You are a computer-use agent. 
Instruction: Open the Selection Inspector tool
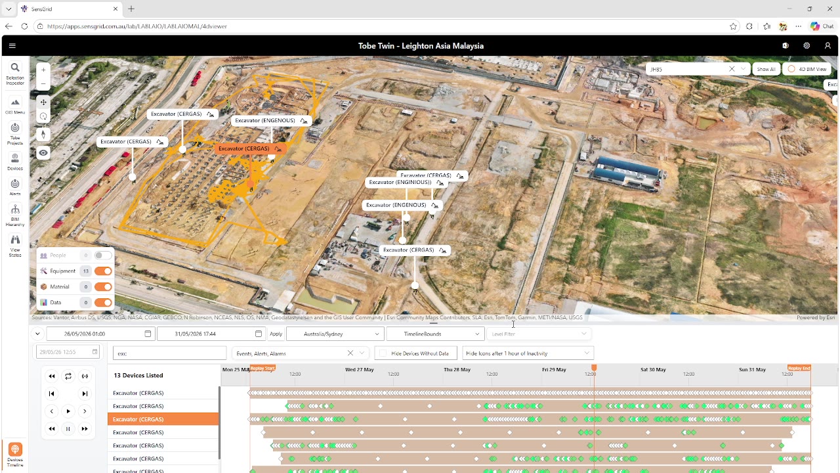14,74
